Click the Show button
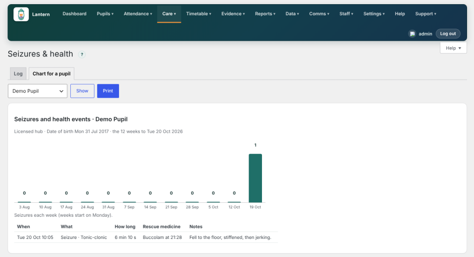 (x=82, y=91)
